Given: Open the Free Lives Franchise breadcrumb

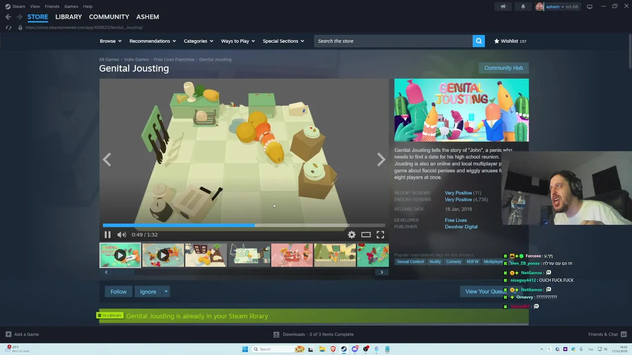Looking at the screenshot, I should point(174,59).
